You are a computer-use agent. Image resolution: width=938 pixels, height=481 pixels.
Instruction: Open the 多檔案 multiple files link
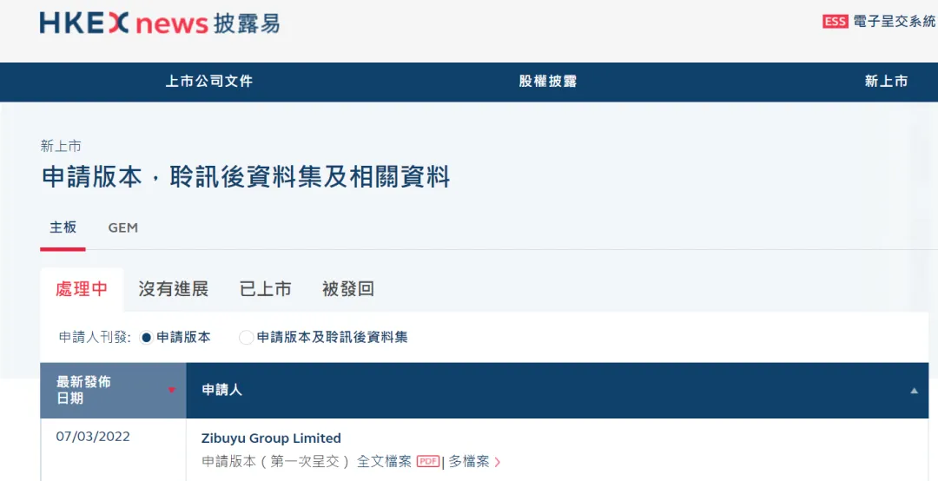[x=469, y=461]
